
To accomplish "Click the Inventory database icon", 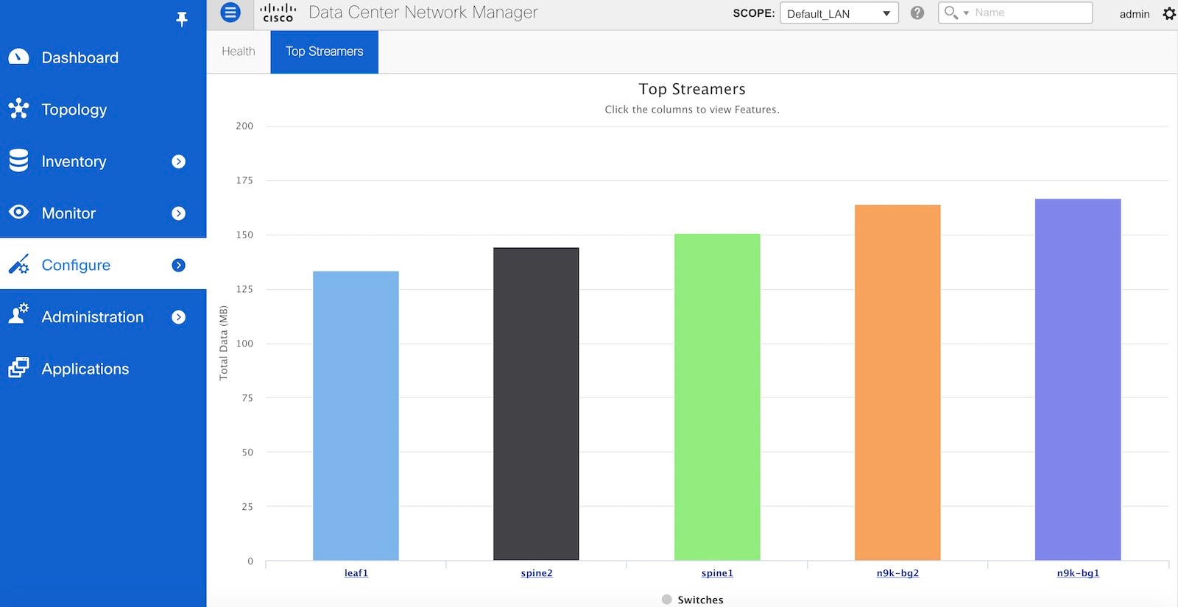I will coord(18,160).
